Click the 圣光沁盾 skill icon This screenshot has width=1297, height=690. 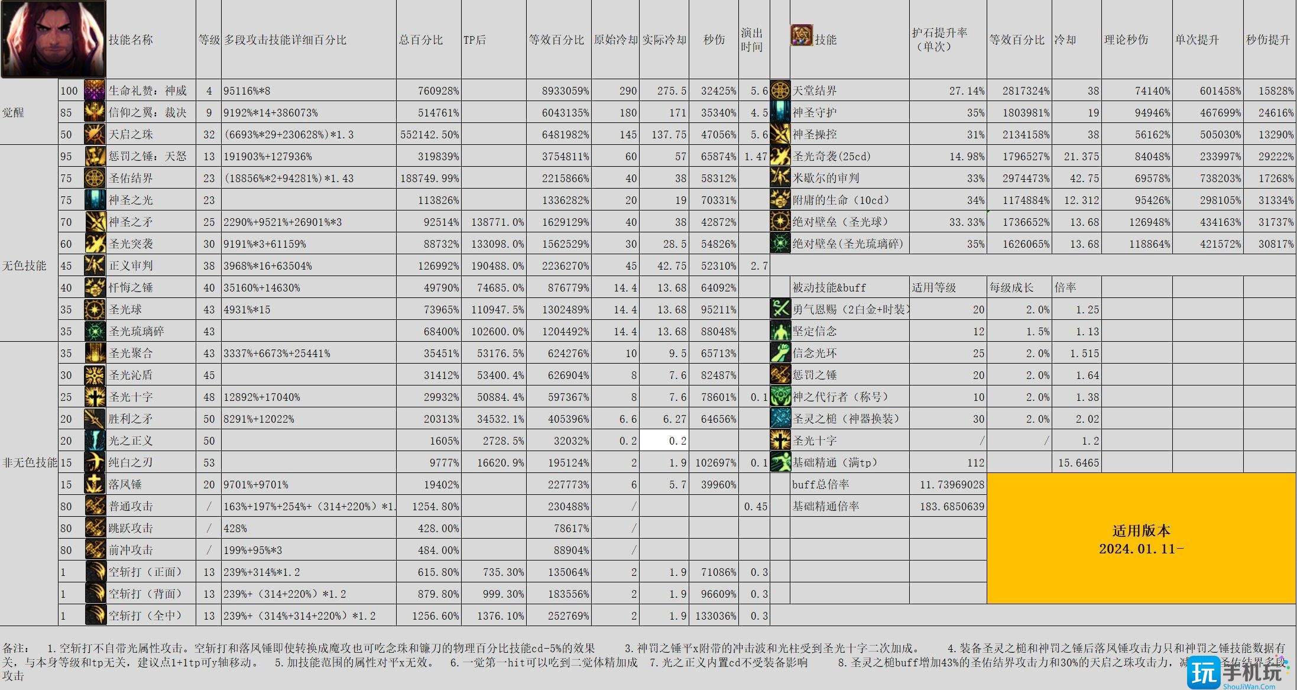coord(95,375)
